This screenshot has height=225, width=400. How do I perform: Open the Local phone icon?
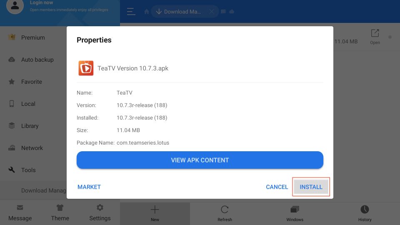tap(12, 104)
